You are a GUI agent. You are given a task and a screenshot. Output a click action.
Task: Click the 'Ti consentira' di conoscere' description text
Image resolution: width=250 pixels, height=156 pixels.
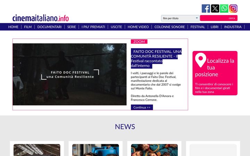214,88
